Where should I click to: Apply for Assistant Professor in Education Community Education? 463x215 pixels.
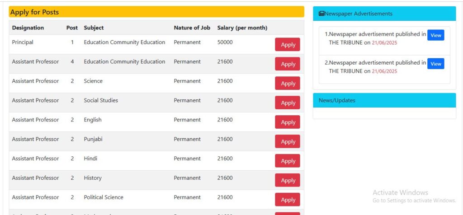click(x=288, y=64)
